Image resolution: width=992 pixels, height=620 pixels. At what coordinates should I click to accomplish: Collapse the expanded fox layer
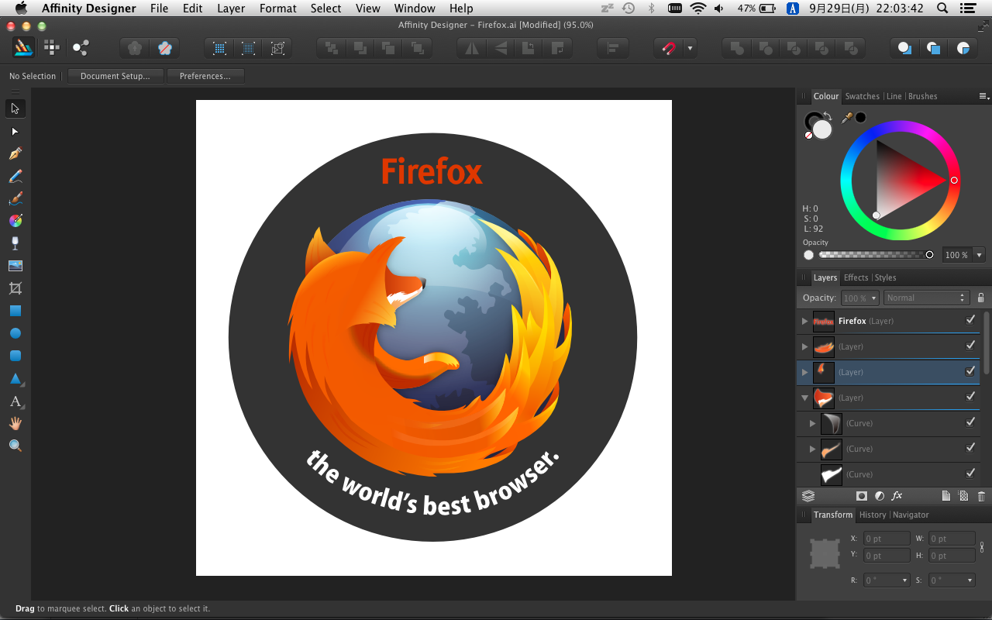coord(804,398)
